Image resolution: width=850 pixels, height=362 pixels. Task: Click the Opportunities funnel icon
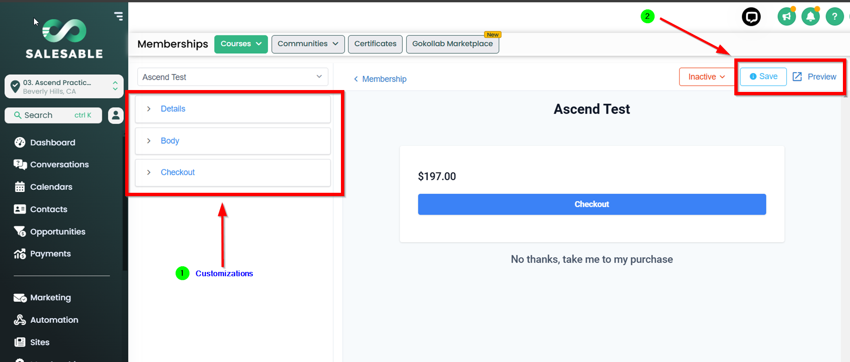tap(20, 231)
